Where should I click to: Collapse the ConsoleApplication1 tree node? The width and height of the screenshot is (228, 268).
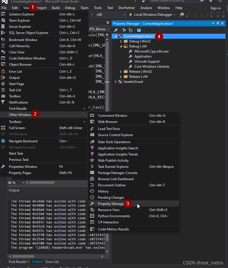point(116,36)
